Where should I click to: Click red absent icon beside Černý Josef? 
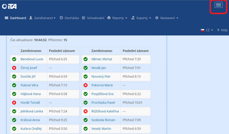[x=14, y=68]
